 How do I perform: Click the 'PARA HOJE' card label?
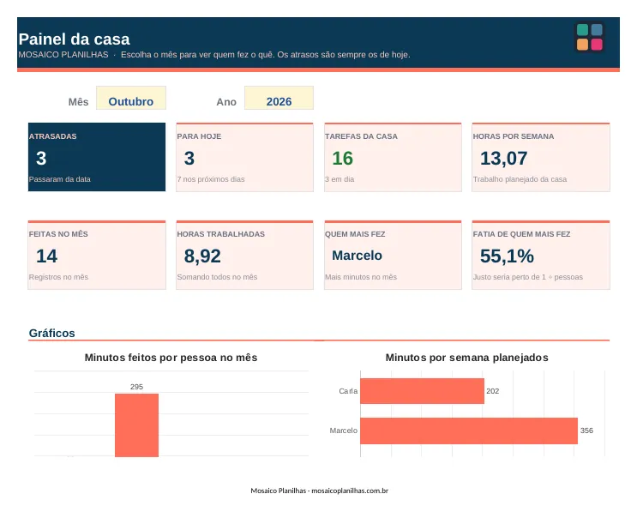click(199, 136)
